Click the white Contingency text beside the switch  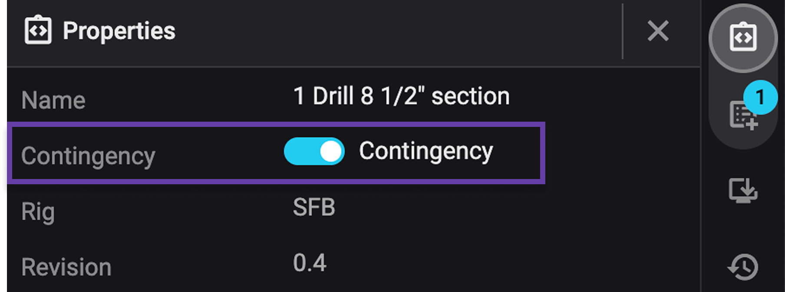pyautogui.click(x=426, y=152)
